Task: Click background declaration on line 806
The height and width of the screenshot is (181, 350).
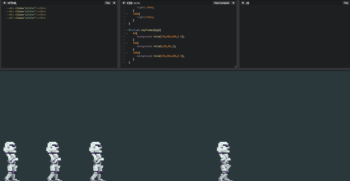Action: 161,56
